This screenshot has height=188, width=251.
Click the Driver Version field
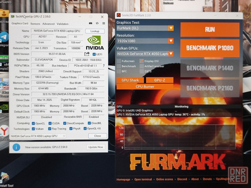[68, 94]
